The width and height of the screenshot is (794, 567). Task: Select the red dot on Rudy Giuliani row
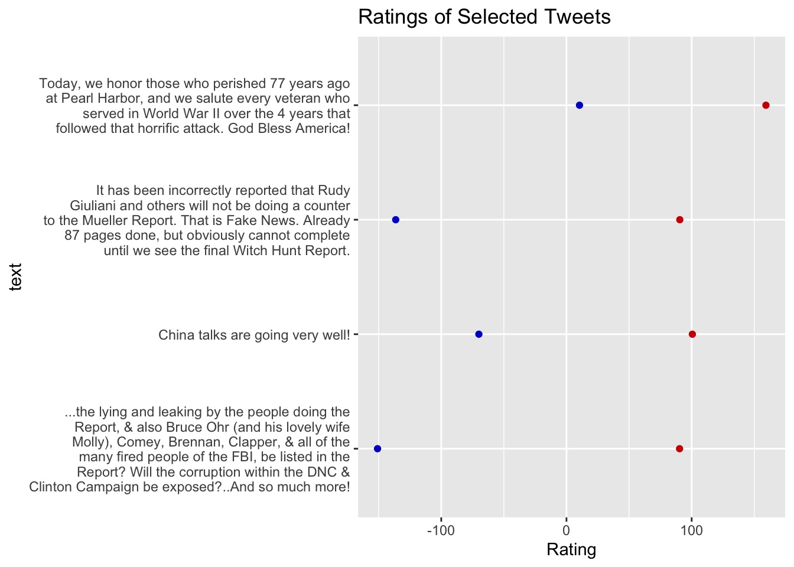679,220
